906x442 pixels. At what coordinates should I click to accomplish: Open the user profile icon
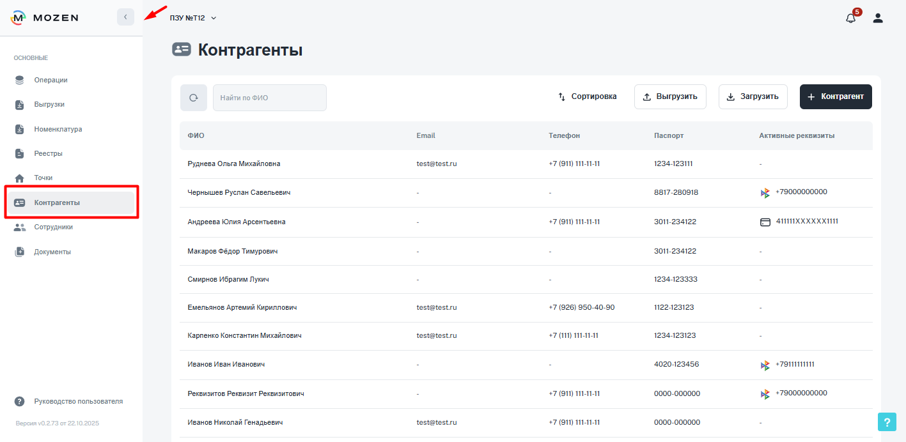click(x=878, y=18)
